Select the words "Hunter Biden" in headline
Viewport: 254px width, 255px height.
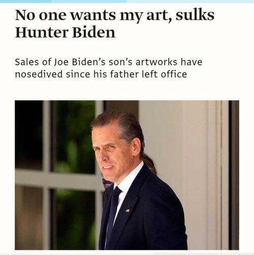coord(65,33)
